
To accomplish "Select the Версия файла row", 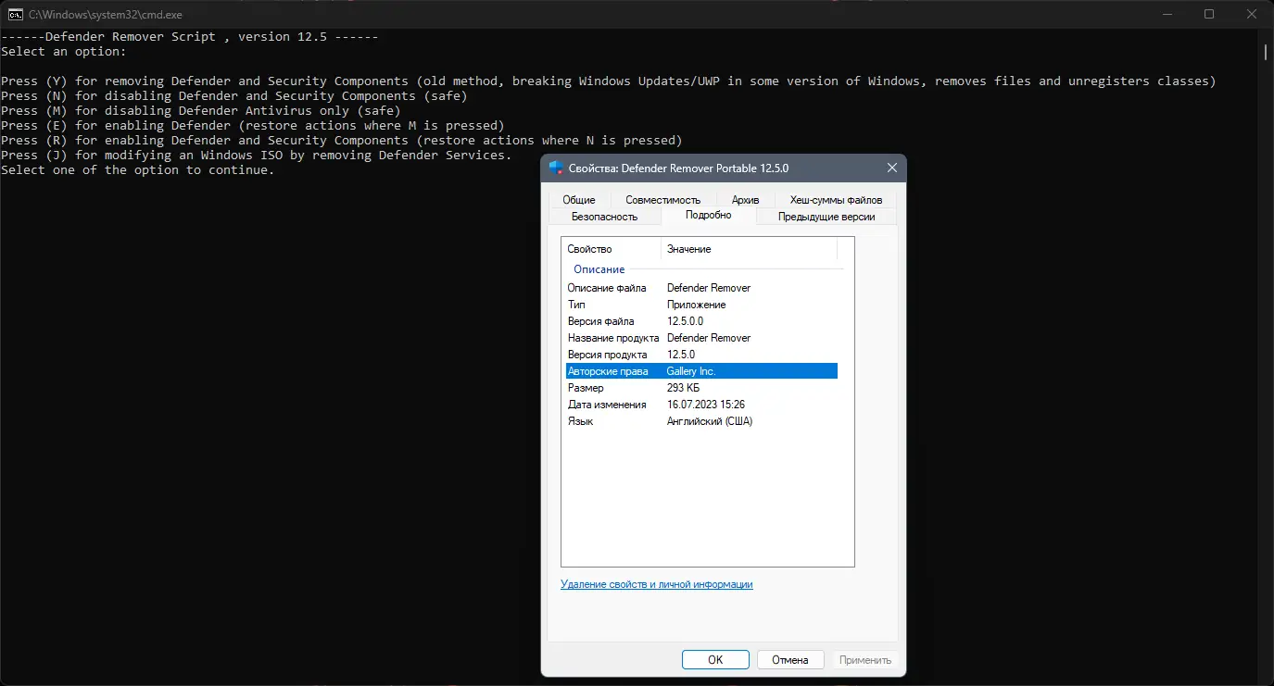I will 701,321.
